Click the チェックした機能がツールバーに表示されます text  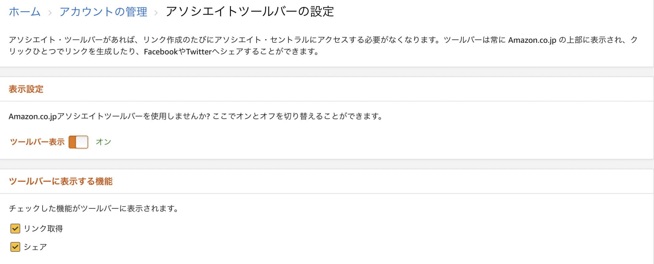pos(94,209)
